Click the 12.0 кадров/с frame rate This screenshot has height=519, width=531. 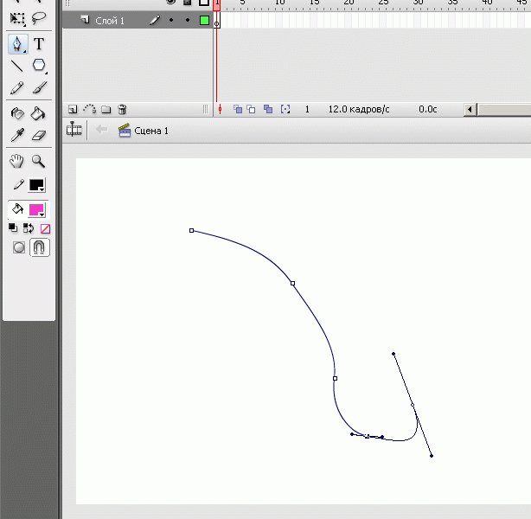pyautogui.click(x=359, y=110)
